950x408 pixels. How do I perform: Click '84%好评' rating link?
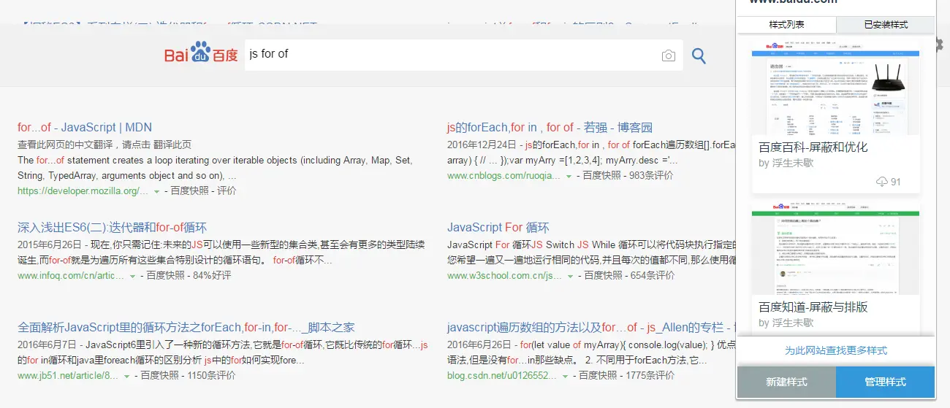[x=212, y=276]
